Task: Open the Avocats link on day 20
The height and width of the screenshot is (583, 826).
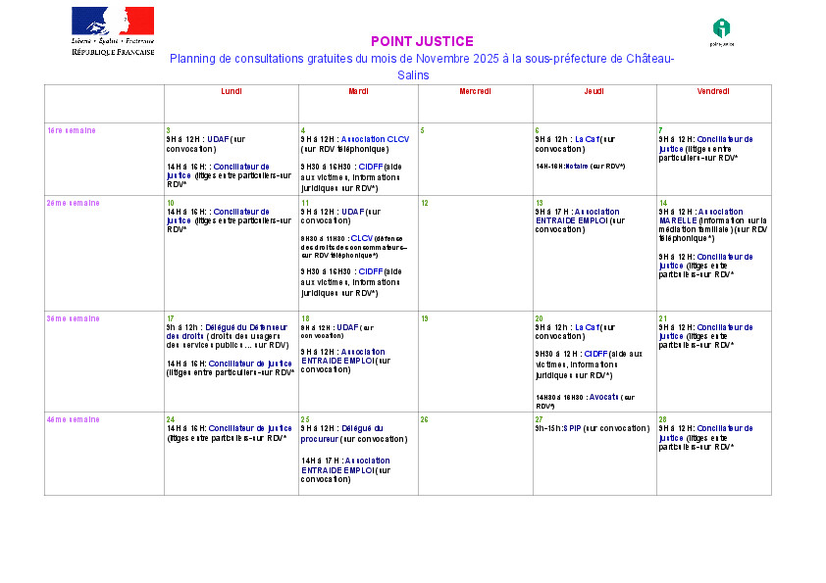Action: pyautogui.click(x=604, y=398)
